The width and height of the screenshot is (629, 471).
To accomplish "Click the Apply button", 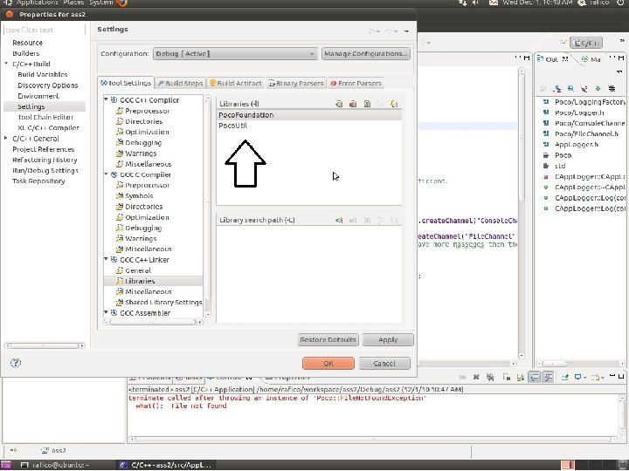I will coord(388,339).
